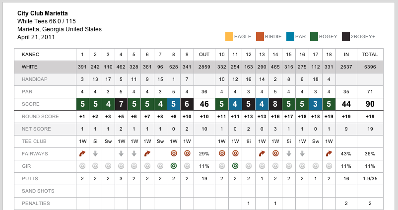Click hole 1 fairway missed-right arrow icon
The image size is (398, 210).
coord(82,154)
